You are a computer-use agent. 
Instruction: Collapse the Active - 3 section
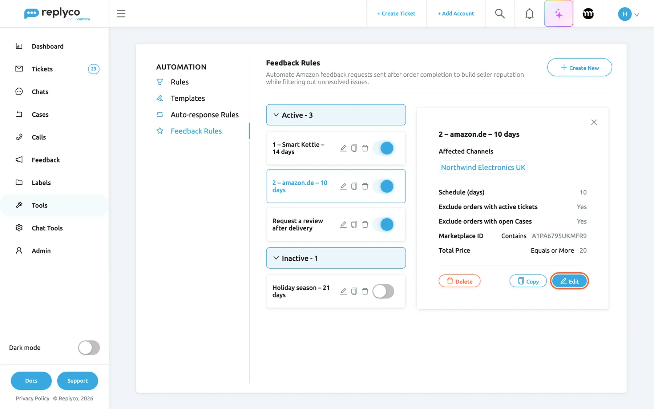point(336,115)
